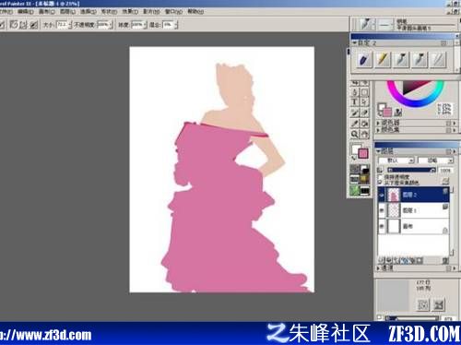Screen dimensions: 461x345
Task: Open the layers panel options arrow menu
Action: pyautogui.click(x=454, y=151)
